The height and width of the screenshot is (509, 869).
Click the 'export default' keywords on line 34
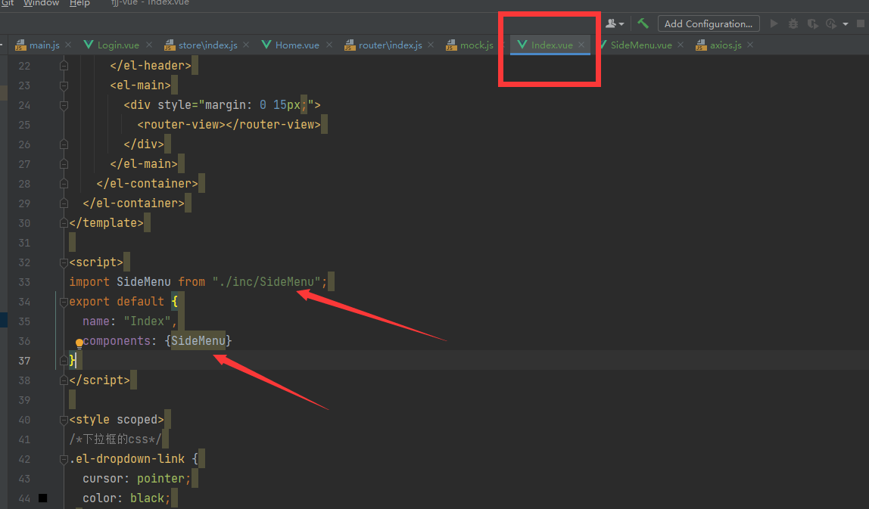click(x=117, y=301)
